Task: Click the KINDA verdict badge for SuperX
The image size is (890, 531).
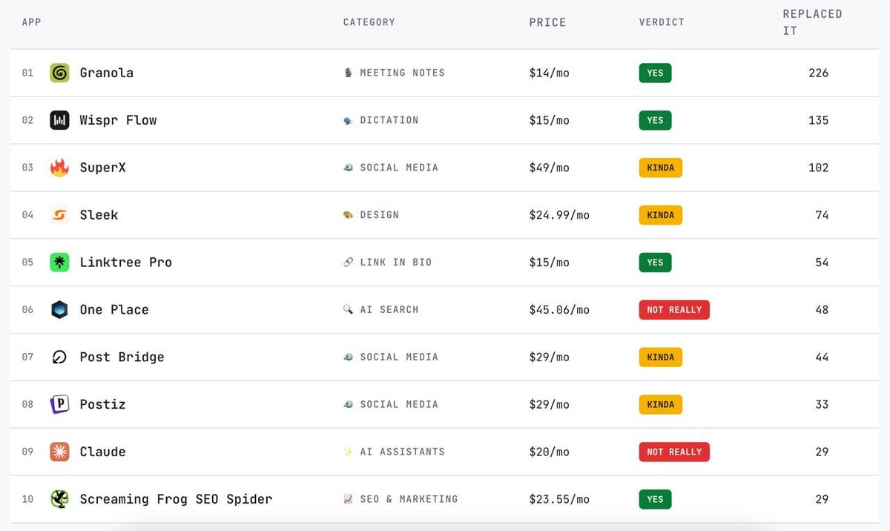Action: 660,168
